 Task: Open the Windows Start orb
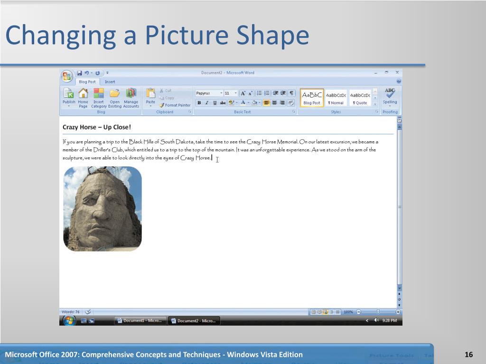(x=69, y=321)
